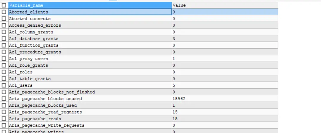
Task: Check the Aborted_connects row checkbox
Action: [x=4, y=19]
